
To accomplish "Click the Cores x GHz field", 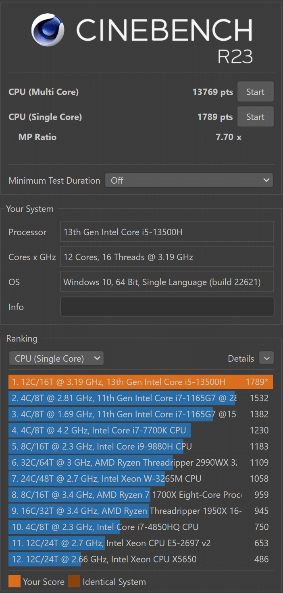I will [x=167, y=257].
